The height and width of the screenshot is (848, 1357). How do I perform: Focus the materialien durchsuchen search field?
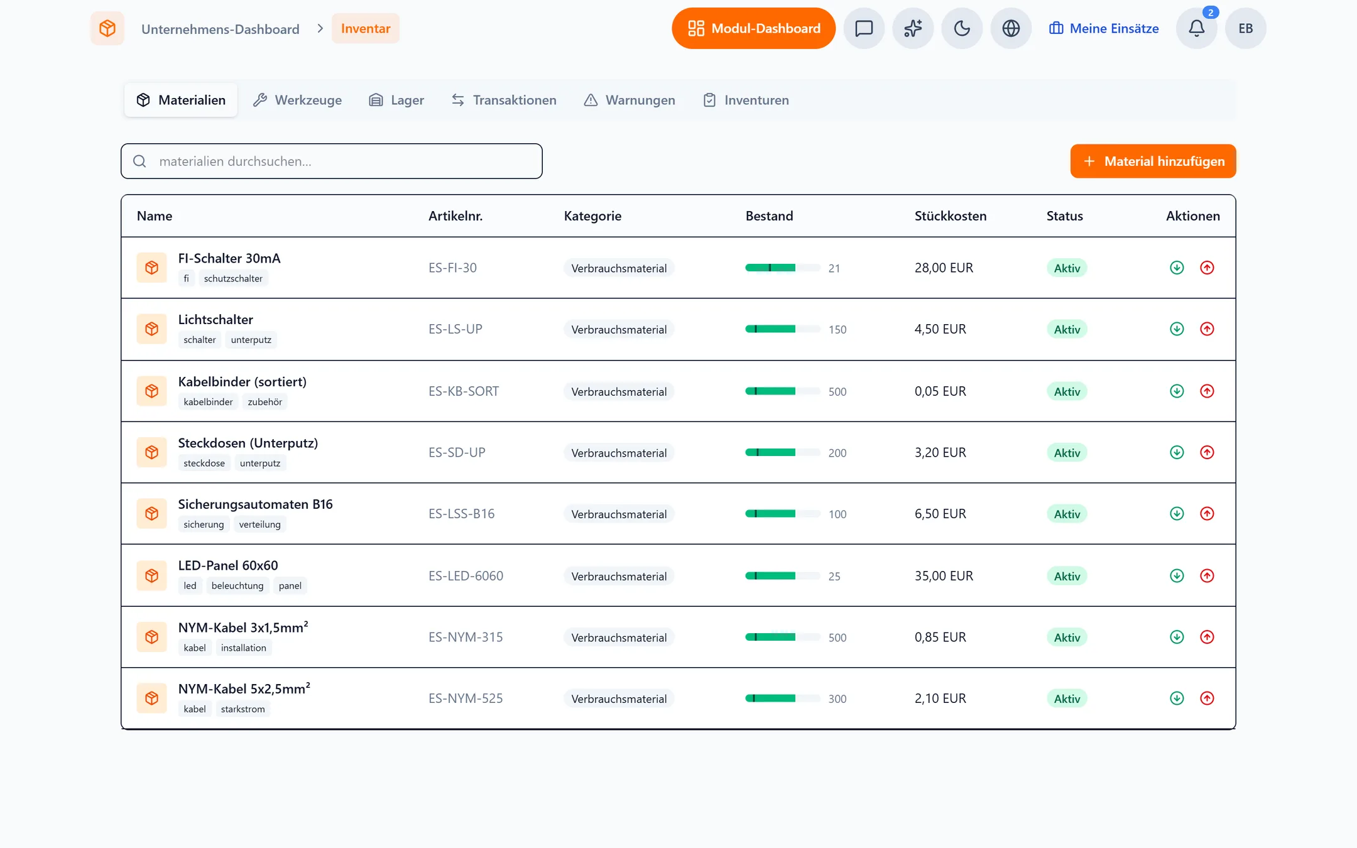(332, 161)
